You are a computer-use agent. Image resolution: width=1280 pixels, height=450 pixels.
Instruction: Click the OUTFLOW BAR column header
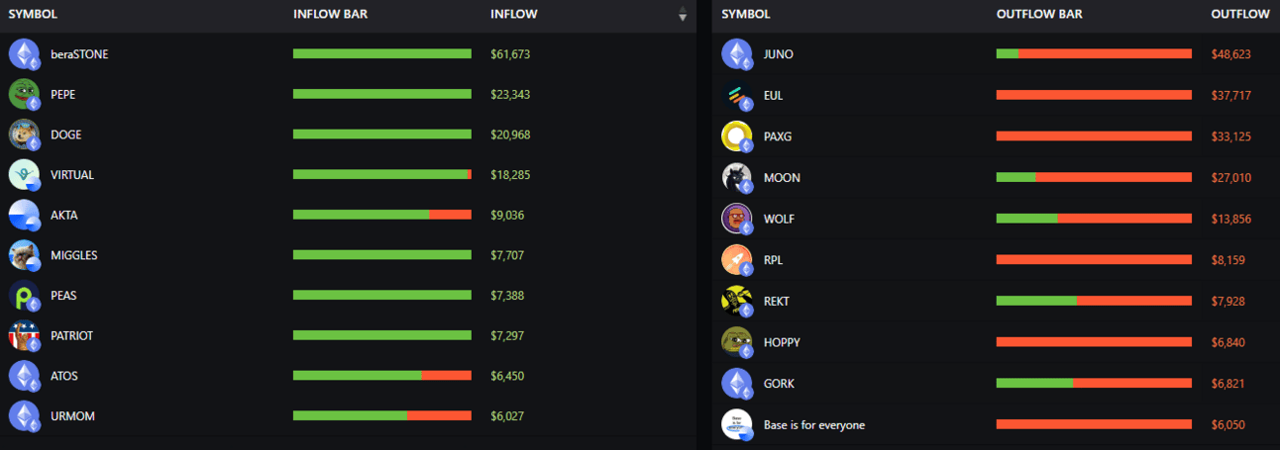tap(1039, 14)
